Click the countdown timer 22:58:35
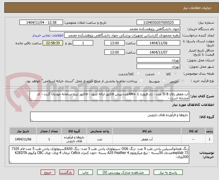Viewport: 219px width, 180px height. [x=53, y=43]
